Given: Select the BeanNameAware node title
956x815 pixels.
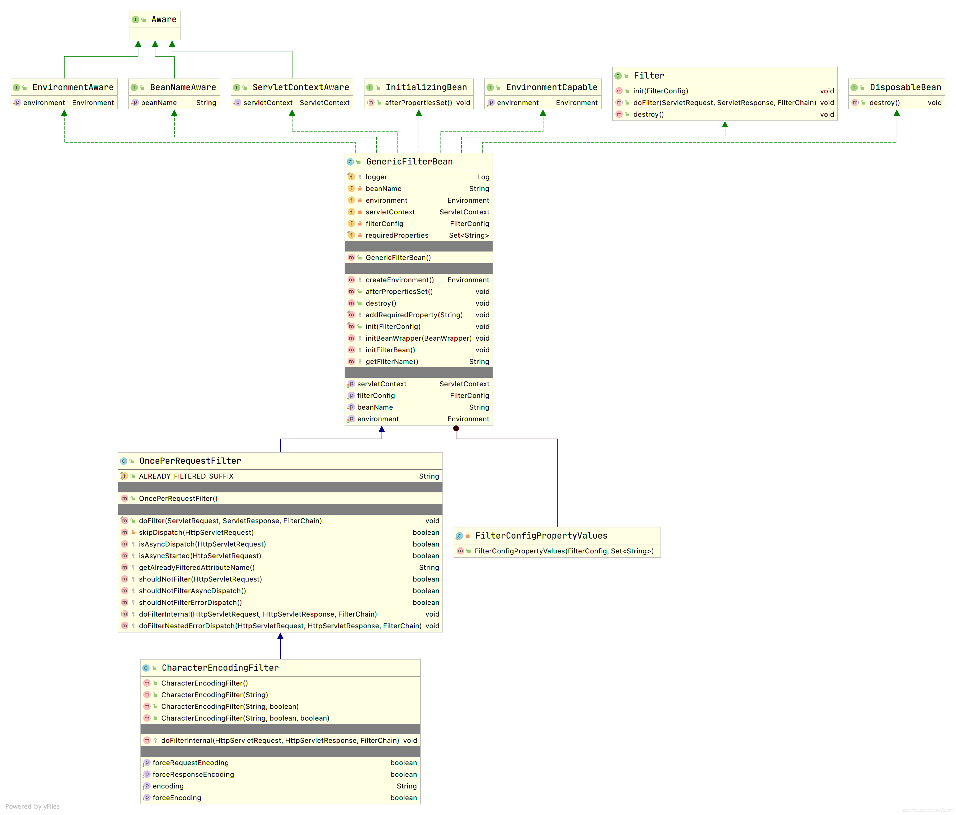Looking at the screenshot, I should (183, 88).
